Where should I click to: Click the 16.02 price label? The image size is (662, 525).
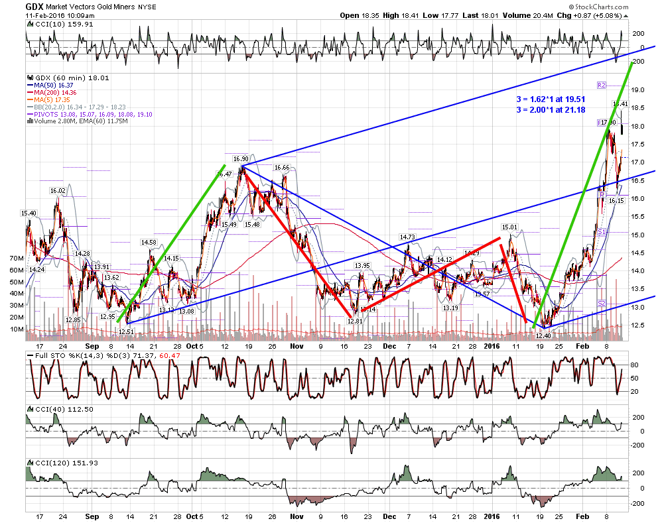58,191
